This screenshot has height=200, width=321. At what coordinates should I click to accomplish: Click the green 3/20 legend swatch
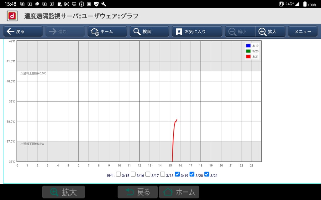click(248, 51)
